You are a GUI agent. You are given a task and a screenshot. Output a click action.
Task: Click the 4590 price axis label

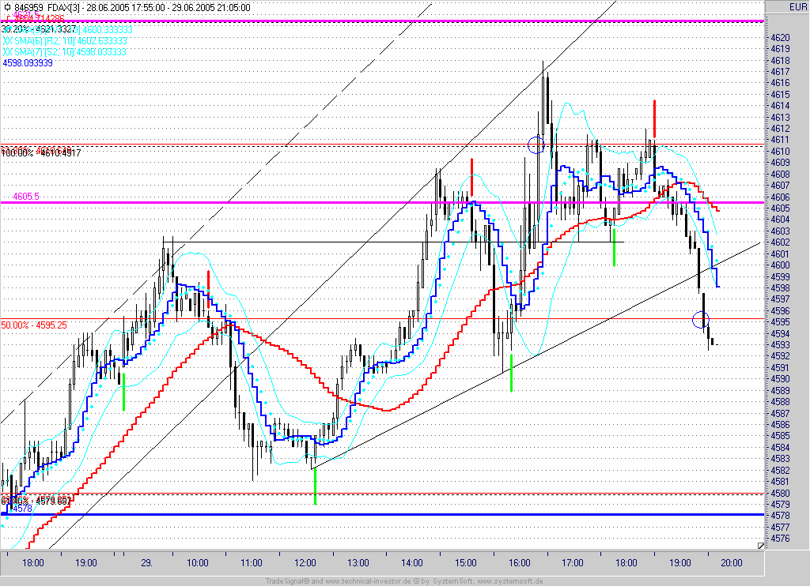coord(780,379)
